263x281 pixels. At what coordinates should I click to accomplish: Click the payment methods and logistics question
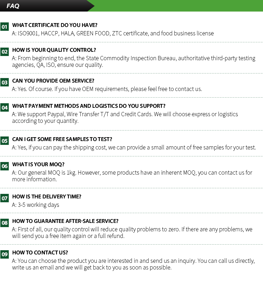tap(89, 106)
